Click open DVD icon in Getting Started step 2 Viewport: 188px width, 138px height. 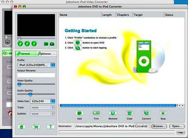(x=78, y=42)
